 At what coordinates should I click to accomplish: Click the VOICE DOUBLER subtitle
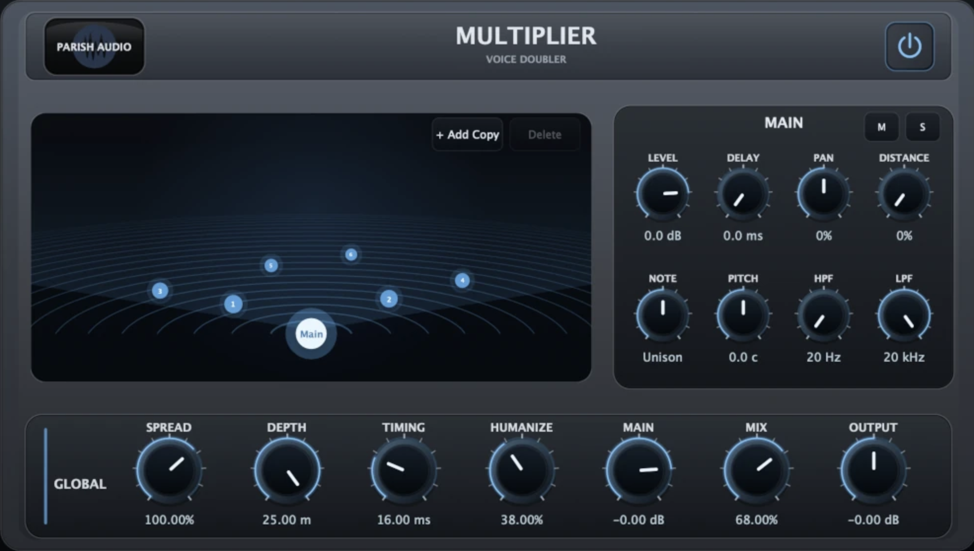point(526,59)
